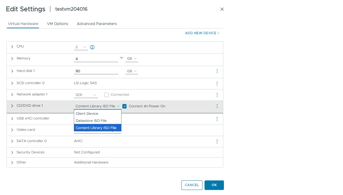This screenshot has height=195, width=343.
Task: Expand the Video card section
Action: tap(12, 130)
